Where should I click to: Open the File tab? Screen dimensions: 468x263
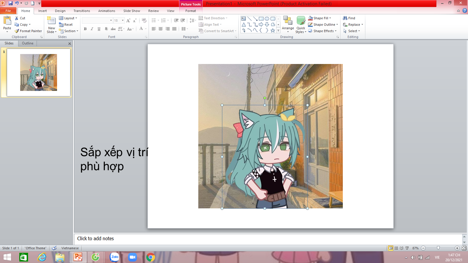pos(8,11)
